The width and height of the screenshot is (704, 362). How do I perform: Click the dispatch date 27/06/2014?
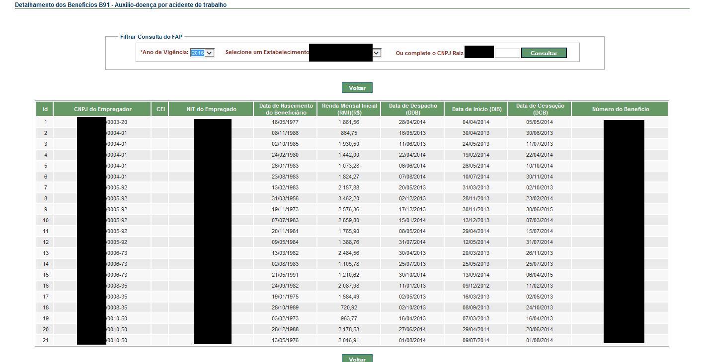(x=412, y=329)
